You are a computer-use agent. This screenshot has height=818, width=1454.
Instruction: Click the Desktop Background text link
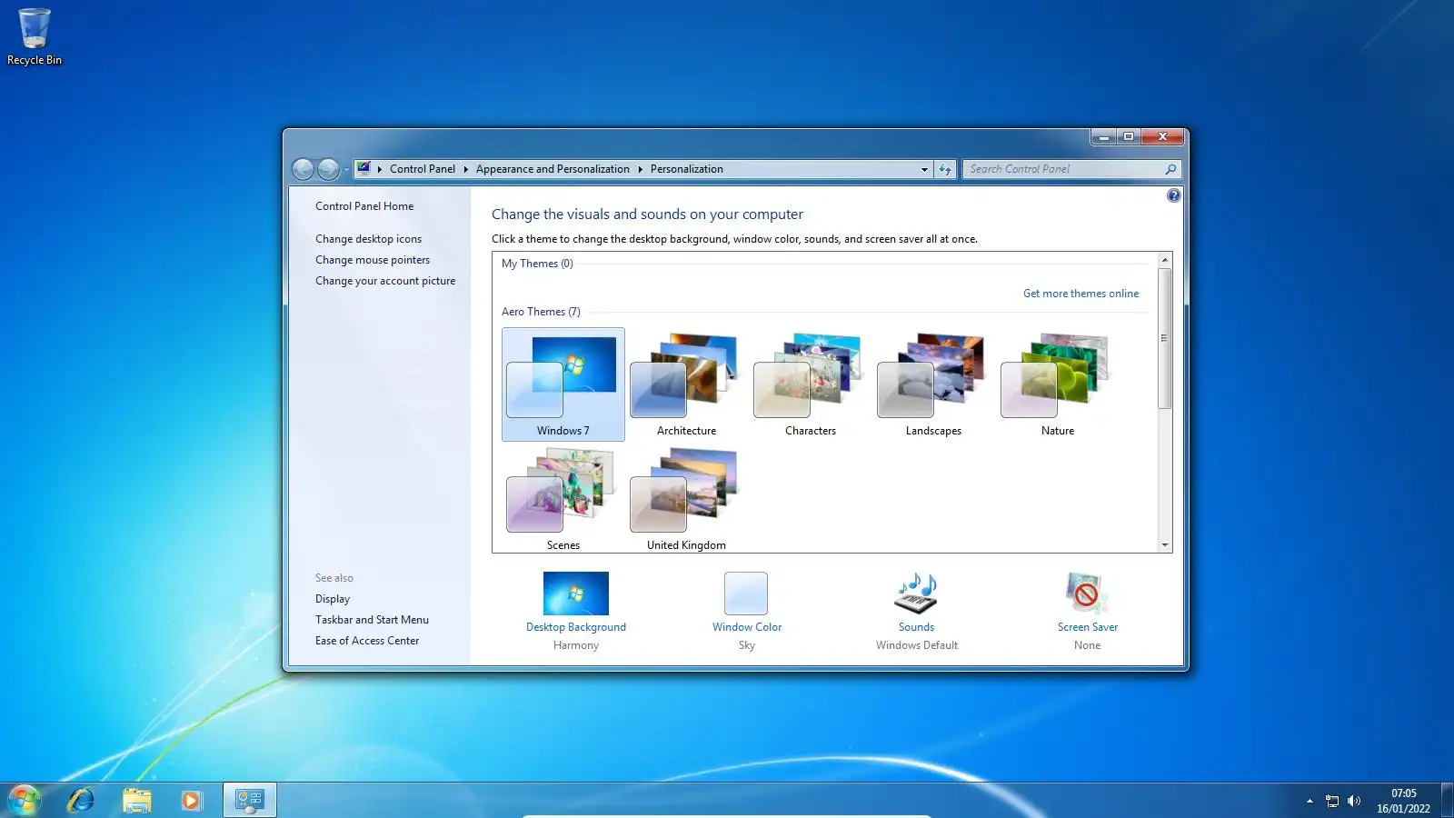[x=576, y=627]
